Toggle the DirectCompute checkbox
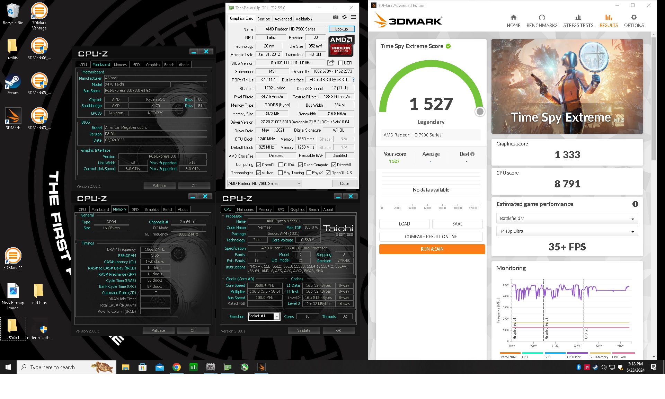The image size is (665, 399). tap(300, 165)
